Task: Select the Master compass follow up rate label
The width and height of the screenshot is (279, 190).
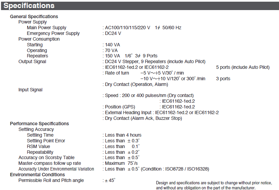Action: tap(49, 163)
